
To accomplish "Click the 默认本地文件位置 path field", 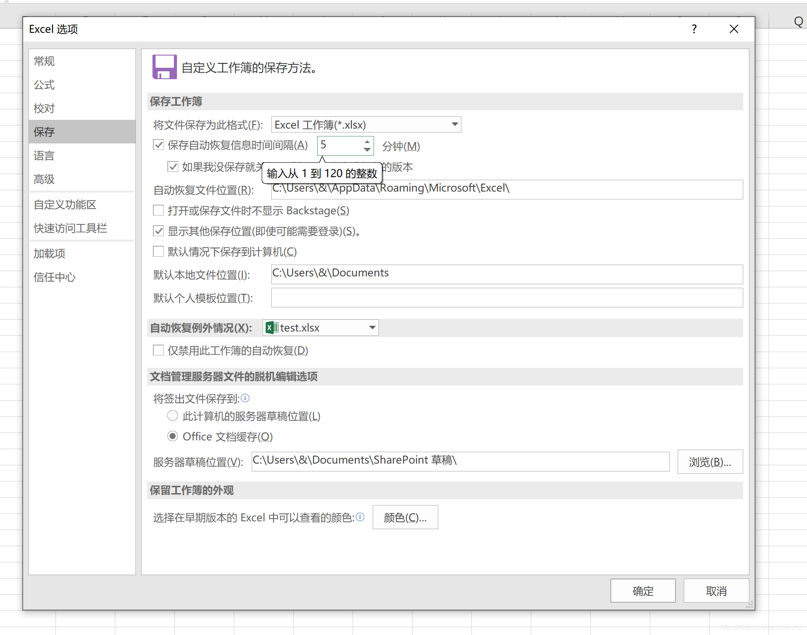I will coord(507,274).
